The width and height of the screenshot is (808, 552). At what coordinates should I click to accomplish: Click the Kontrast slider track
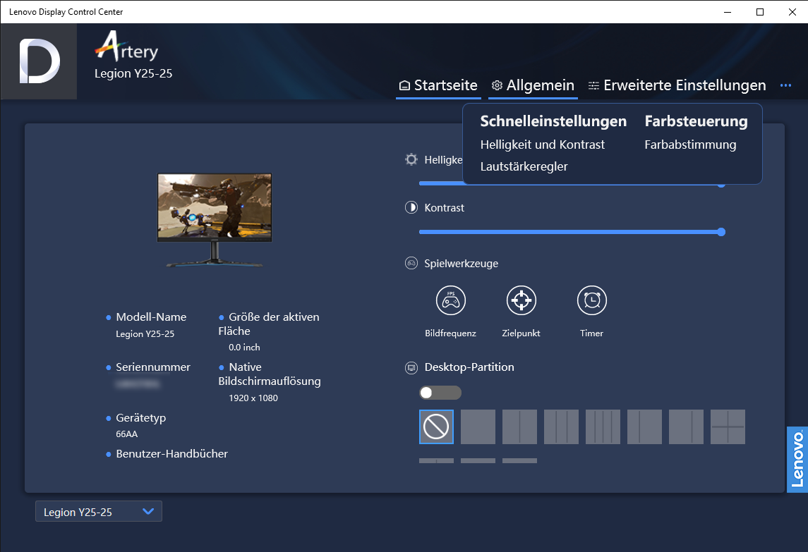click(x=572, y=232)
